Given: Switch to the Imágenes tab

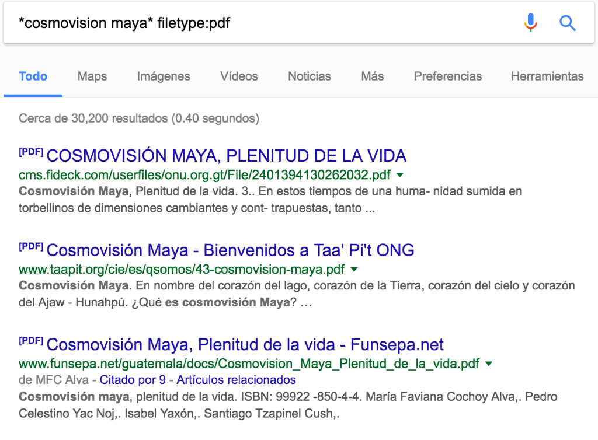Looking at the screenshot, I should pos(164,76).
